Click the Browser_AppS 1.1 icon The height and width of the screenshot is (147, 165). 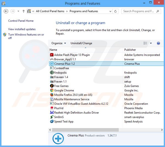52,59
